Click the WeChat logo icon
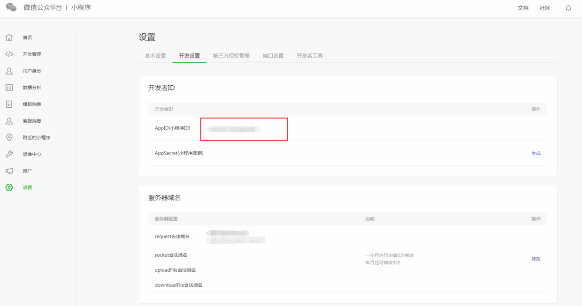The height and width of the screenshot is (306, 582). [11, 7]
